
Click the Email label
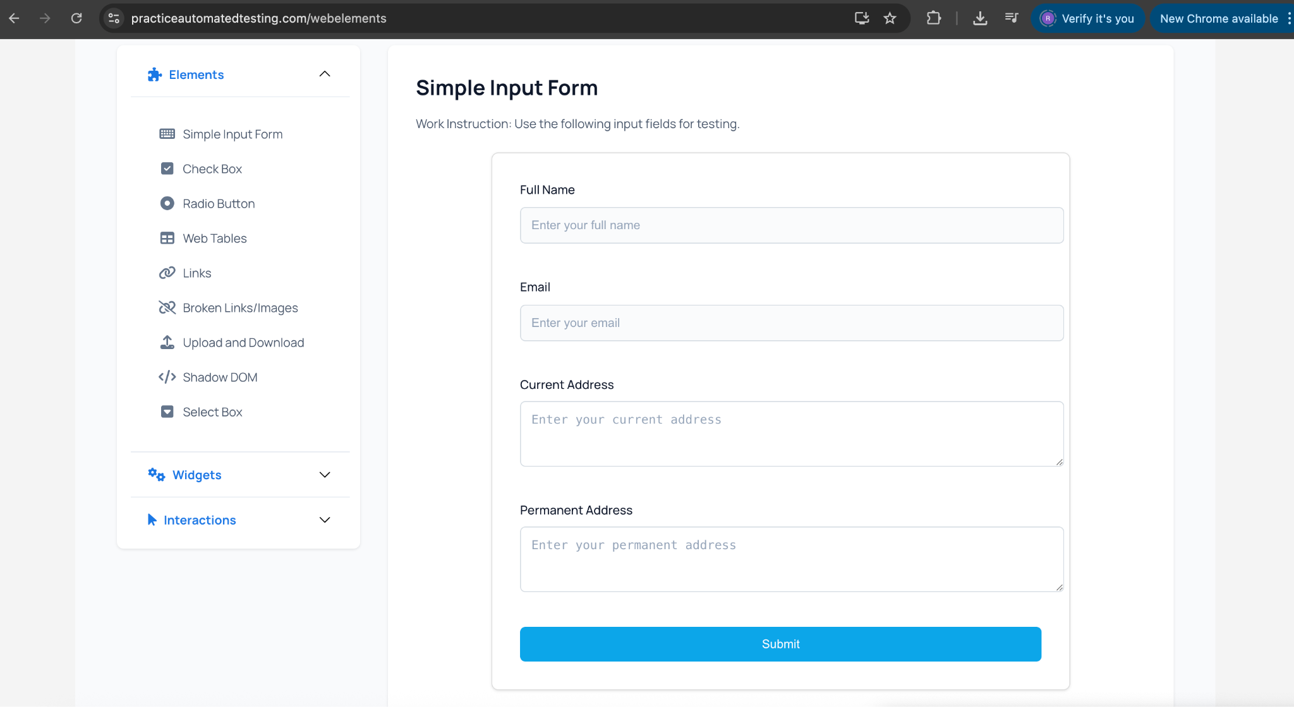point(535,287)
